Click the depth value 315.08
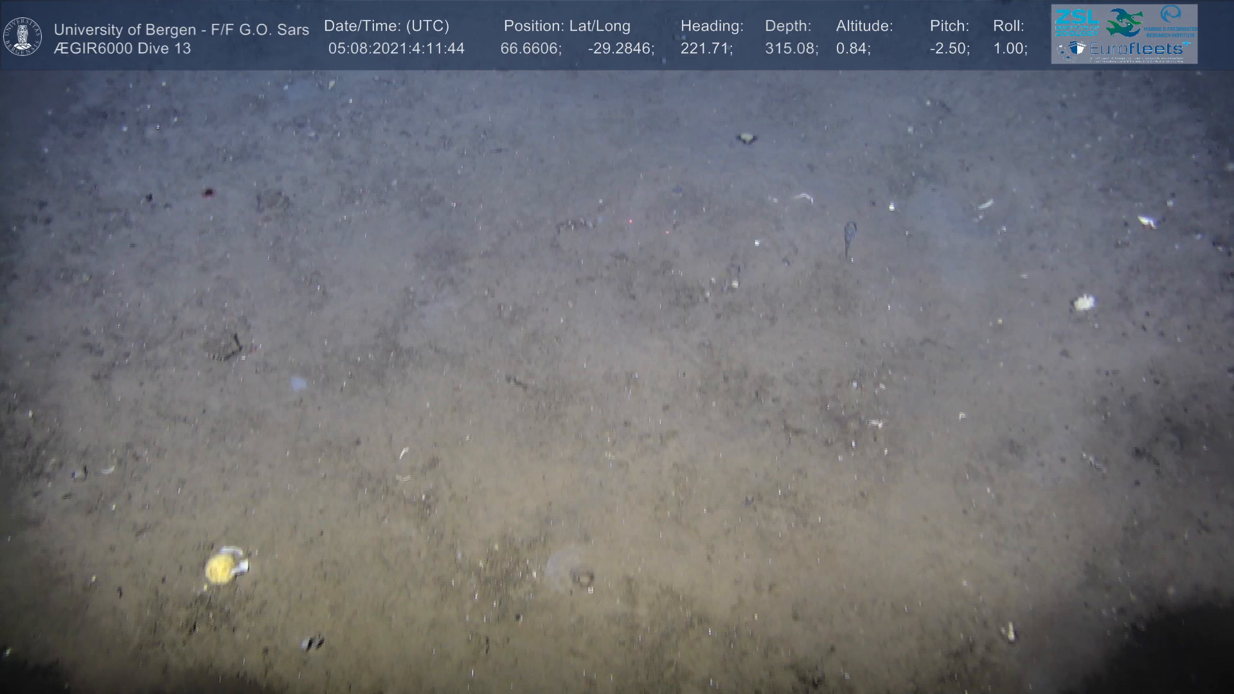This screenshot has height=694, width=1234. (791, 49)
